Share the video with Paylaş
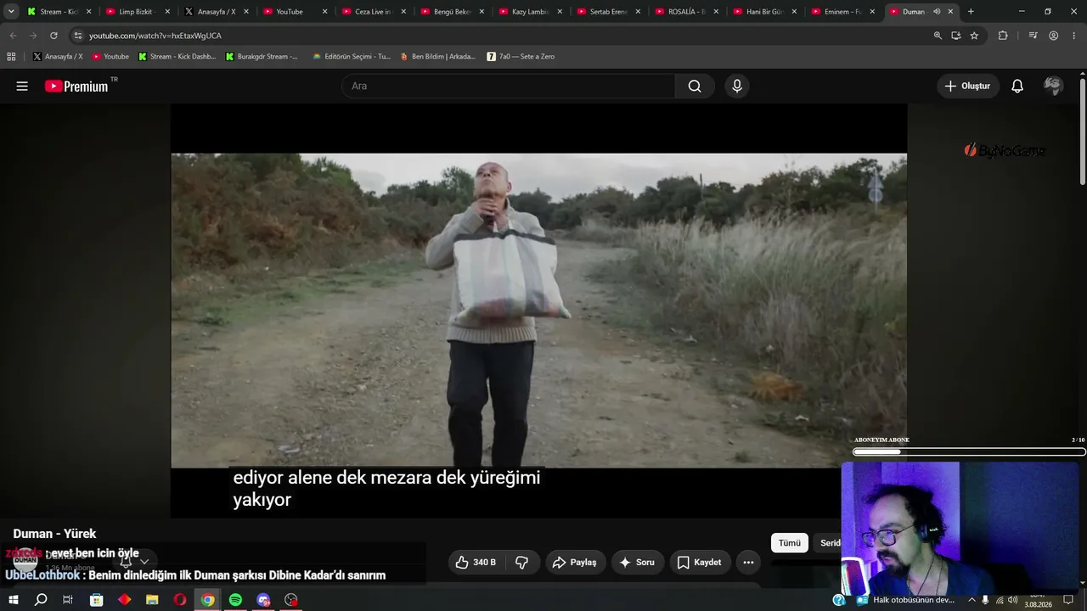The image size is (1087, 611). point(574,563)
